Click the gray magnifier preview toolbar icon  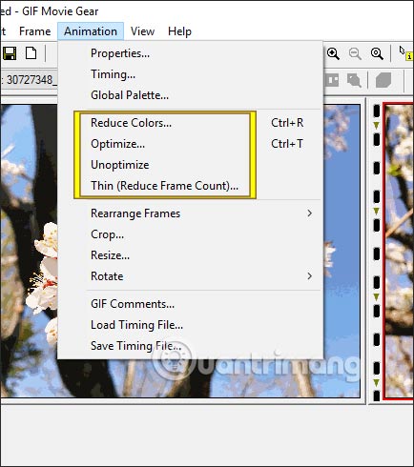pyautogui.click(x=354, y=80)
